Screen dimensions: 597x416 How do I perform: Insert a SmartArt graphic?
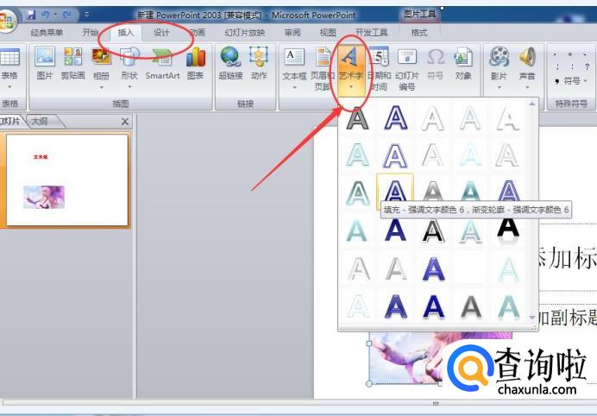click(x=162, y=63)
